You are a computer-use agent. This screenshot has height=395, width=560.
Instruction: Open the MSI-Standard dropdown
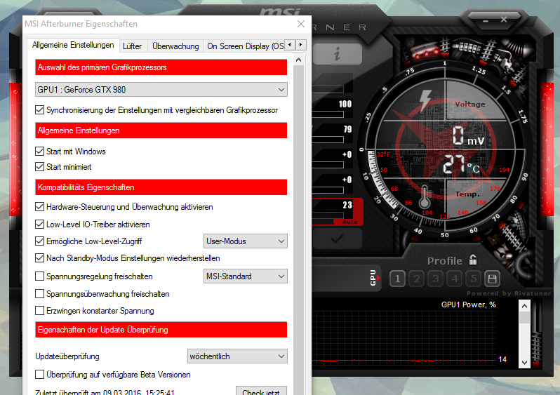[246, 276]
